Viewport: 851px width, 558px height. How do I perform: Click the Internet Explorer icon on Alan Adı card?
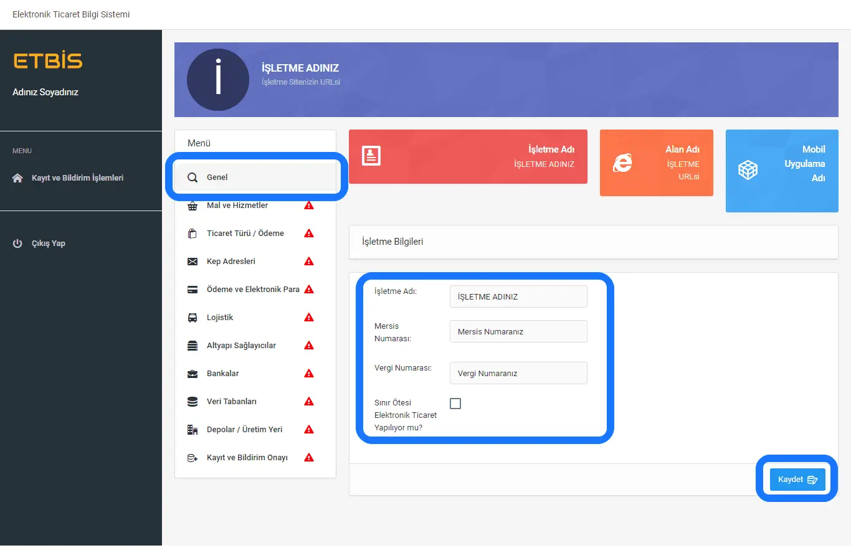click(622, 163)
